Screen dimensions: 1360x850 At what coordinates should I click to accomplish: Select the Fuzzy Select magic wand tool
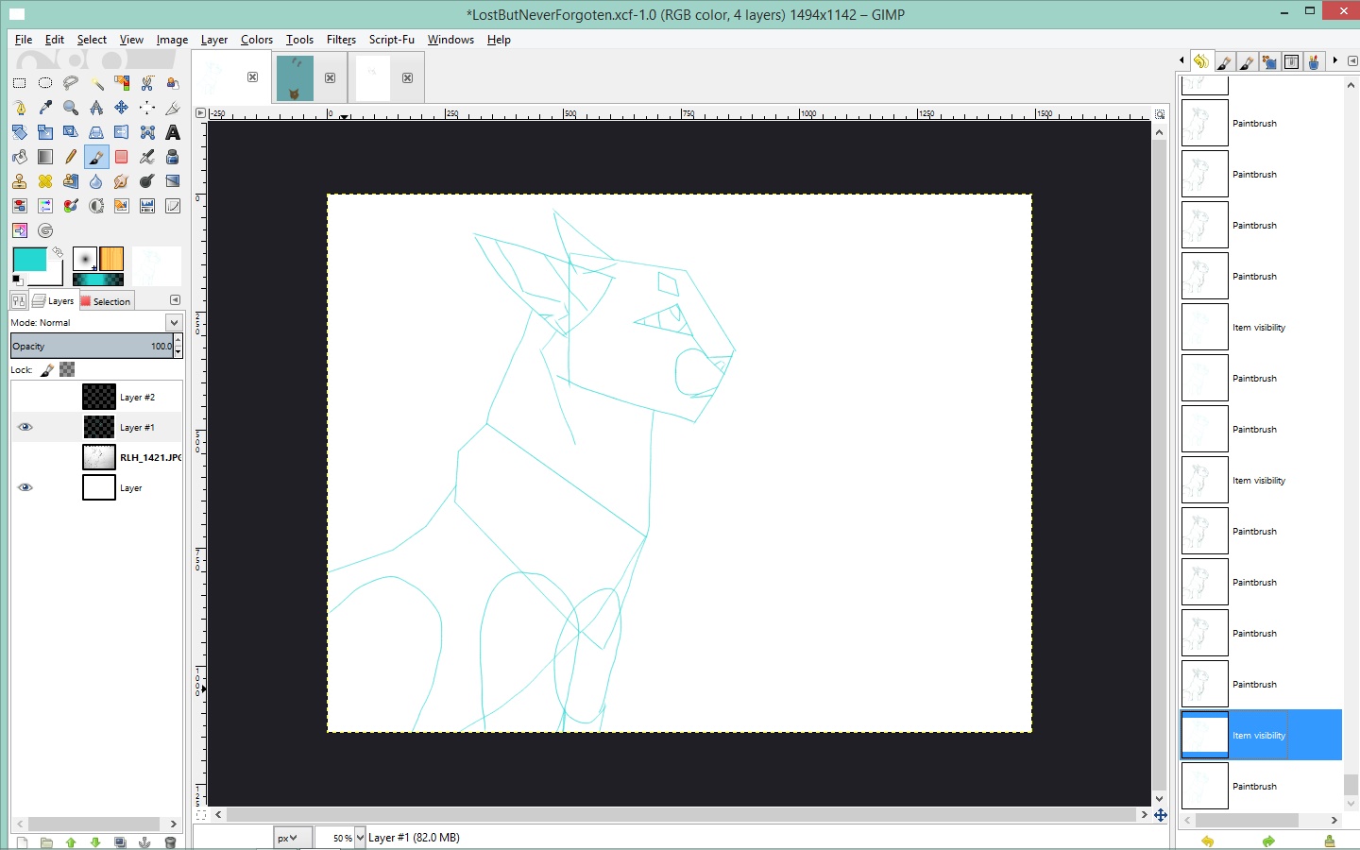click(96, 83)
